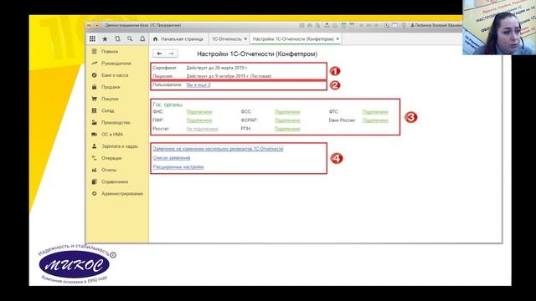Click the presenter webcam thumbnail
Screen dimensions: 536x301
pos(499,28)
